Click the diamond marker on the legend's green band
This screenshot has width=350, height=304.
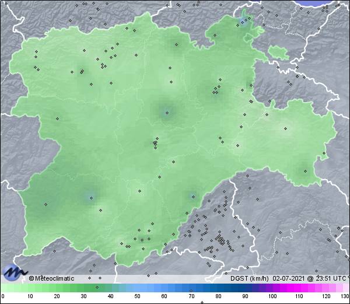97,287
